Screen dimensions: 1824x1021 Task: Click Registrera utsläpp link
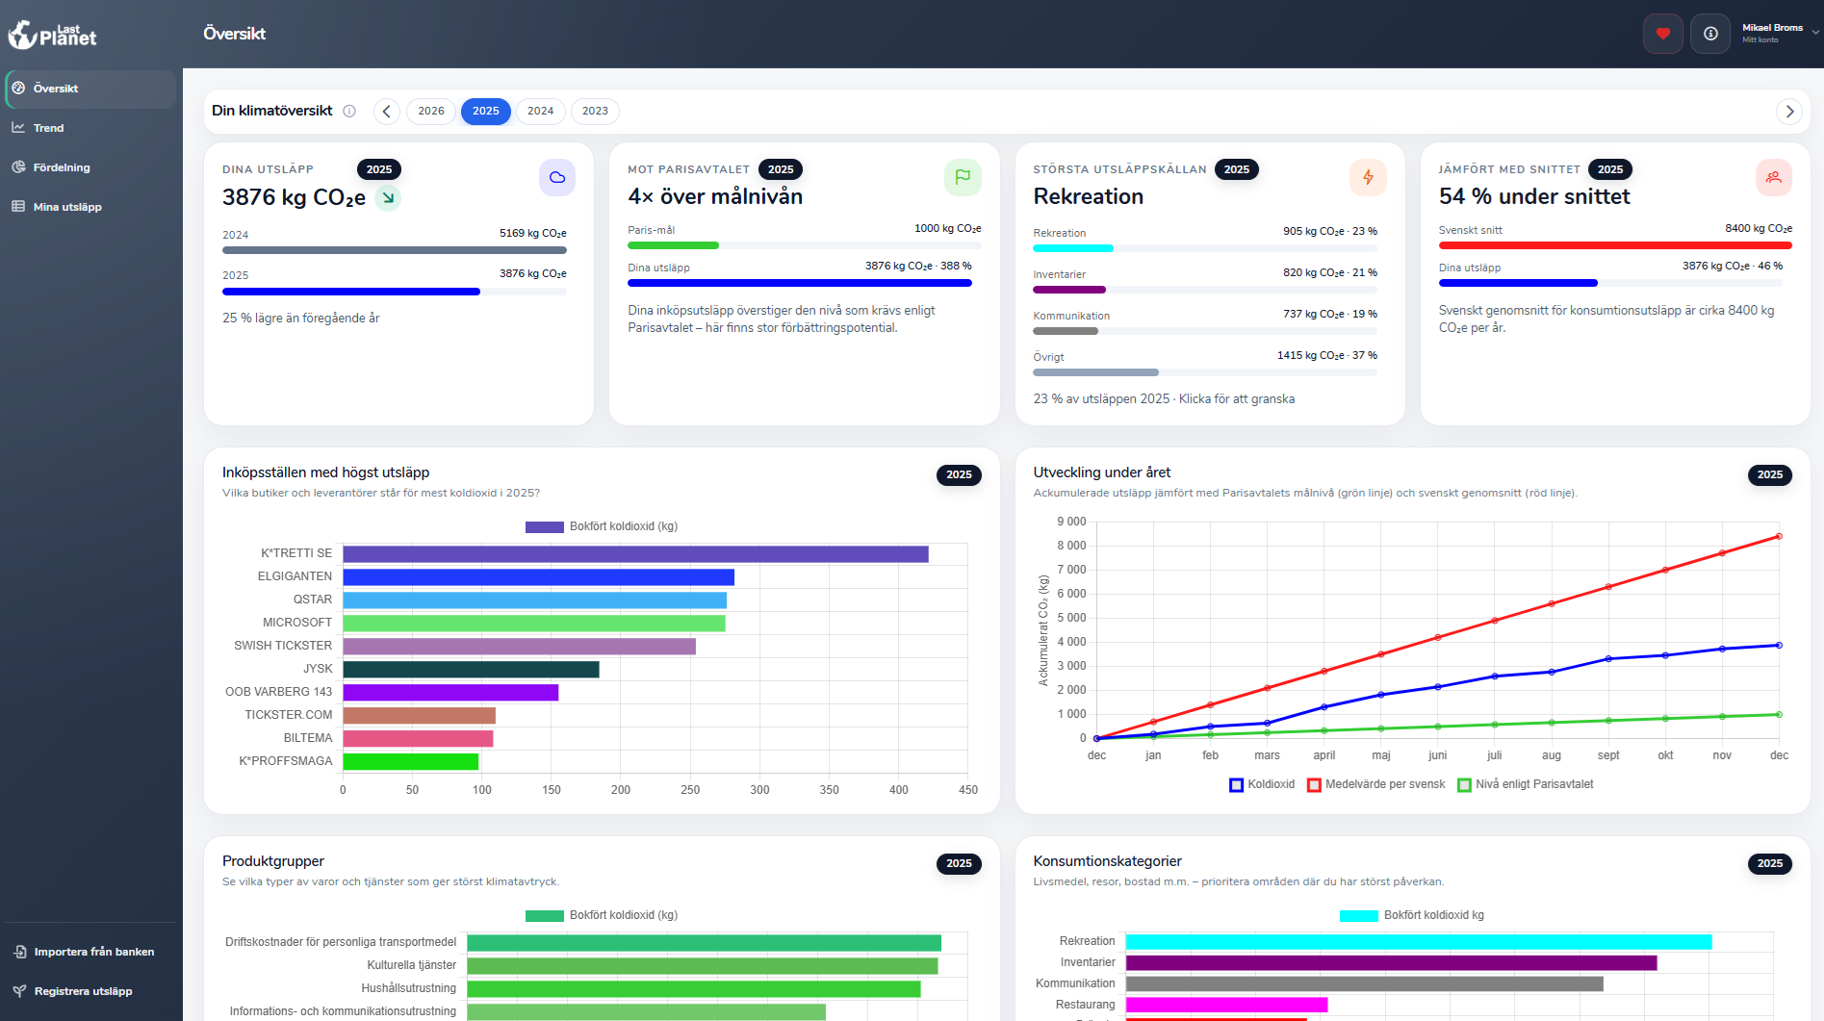point(84,991)
